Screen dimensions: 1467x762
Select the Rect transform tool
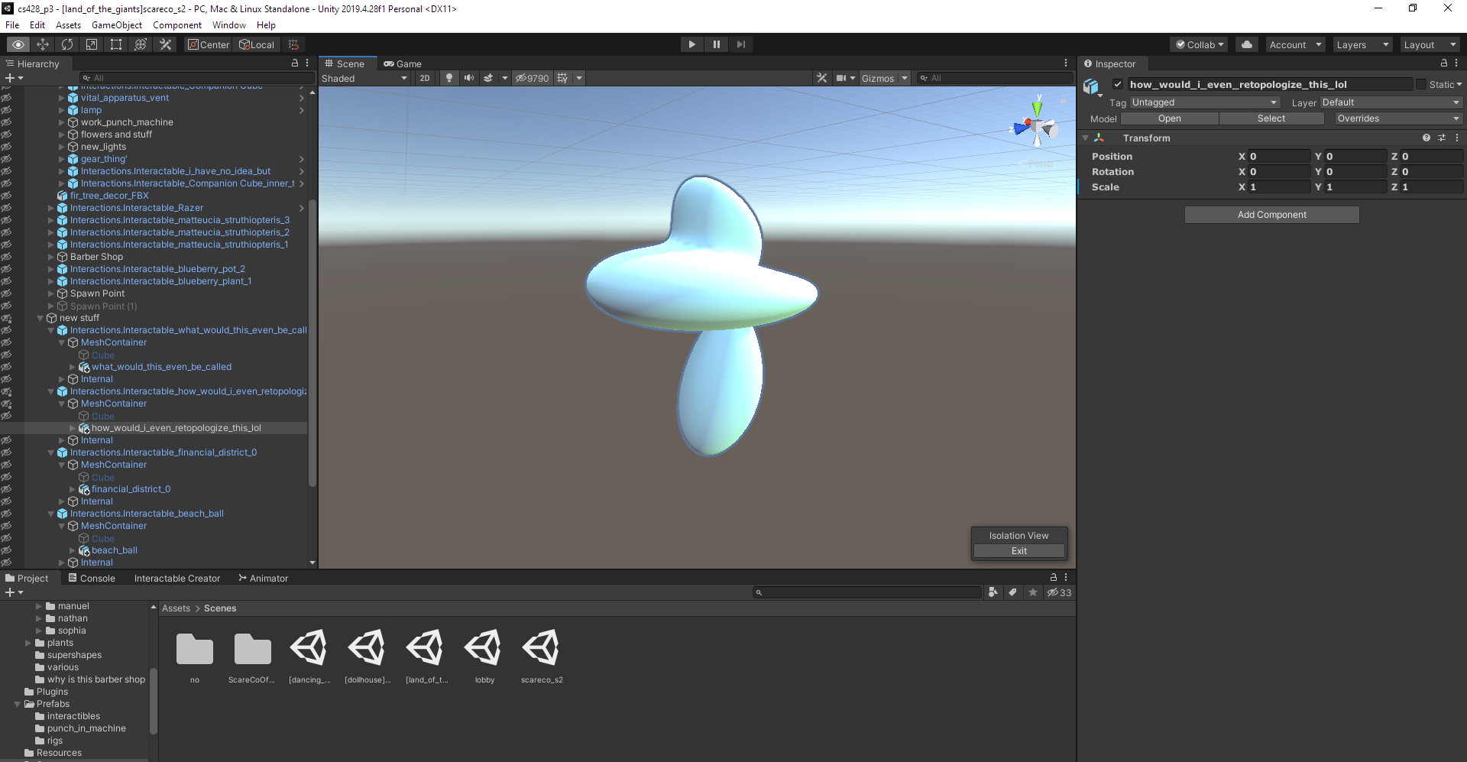pyautogui.click(x=116, y=44)
